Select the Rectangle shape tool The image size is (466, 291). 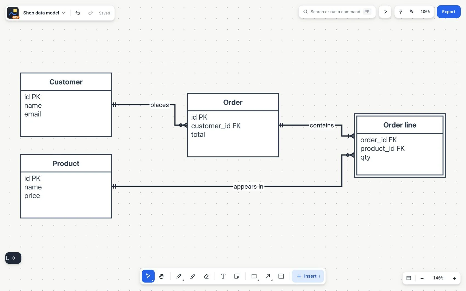click(x=254, y=276)
